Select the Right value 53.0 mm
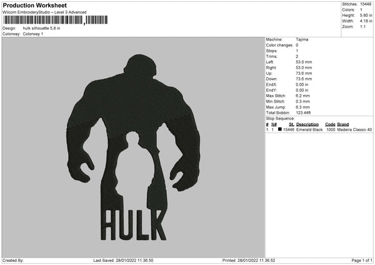Screen dimensions: 375x265 [304, 67]
